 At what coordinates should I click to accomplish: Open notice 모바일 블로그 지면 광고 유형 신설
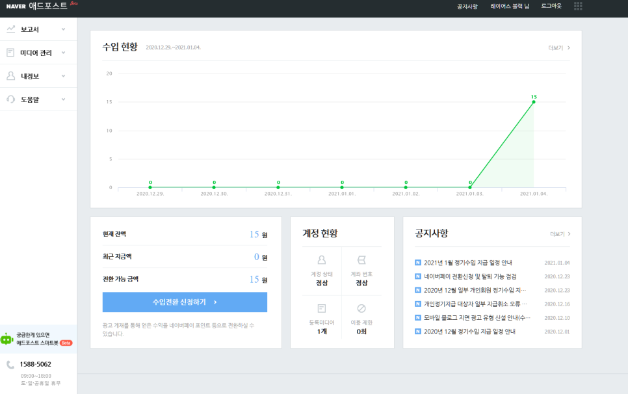pos(477,317)
